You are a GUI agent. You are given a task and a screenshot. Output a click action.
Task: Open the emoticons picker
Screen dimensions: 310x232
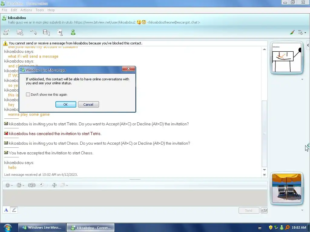coord(9,185)
